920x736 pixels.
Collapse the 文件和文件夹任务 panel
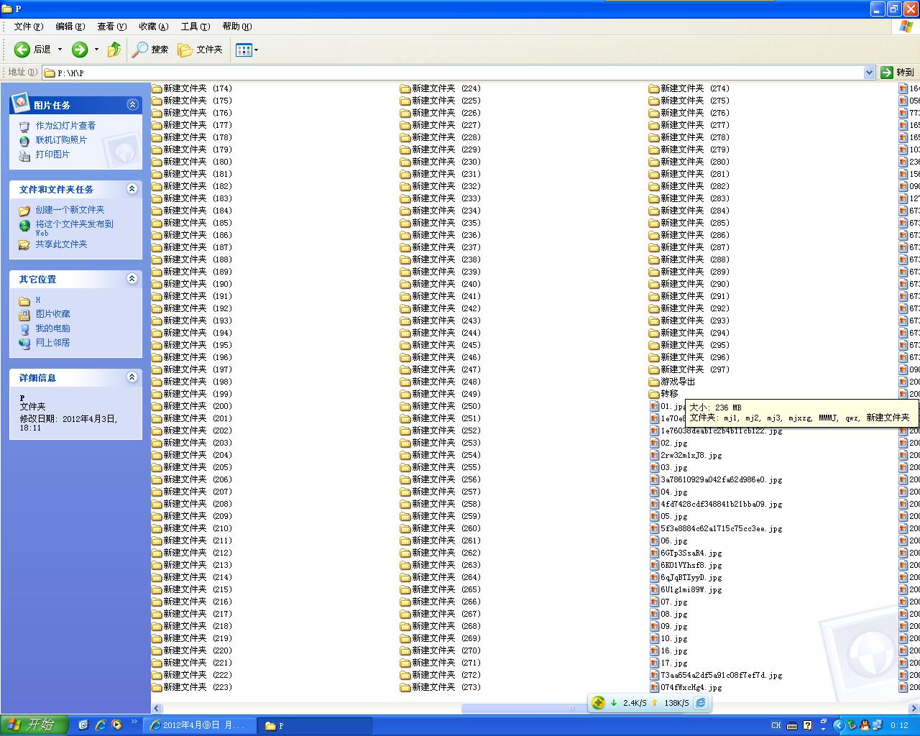[132, 189]
